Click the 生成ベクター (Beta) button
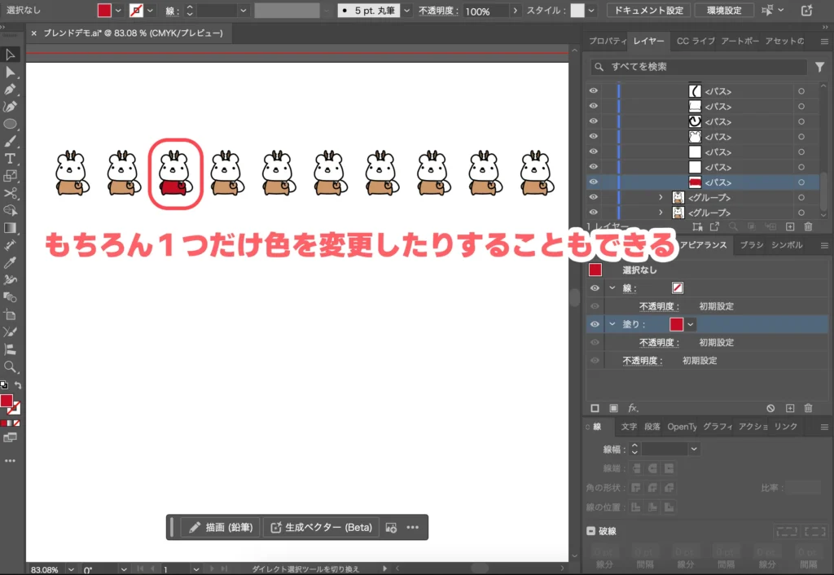This screenshot has height=575, width=834. pyautogui.click(x=321, y=527)
